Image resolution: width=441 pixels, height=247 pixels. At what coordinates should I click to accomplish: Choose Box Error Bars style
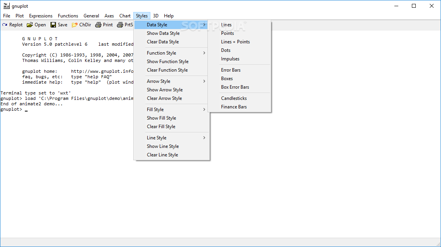tap(240, 87)
